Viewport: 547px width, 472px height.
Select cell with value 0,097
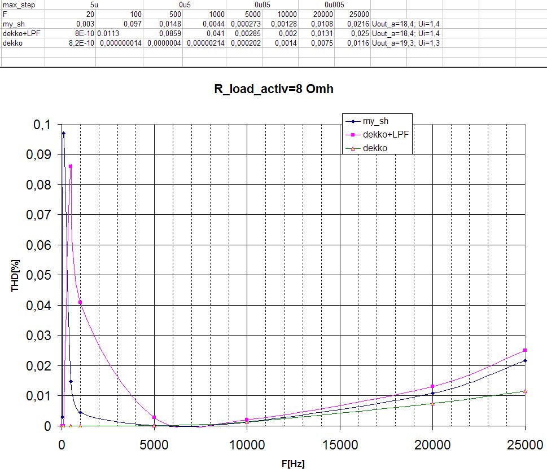tap(119, 24)
